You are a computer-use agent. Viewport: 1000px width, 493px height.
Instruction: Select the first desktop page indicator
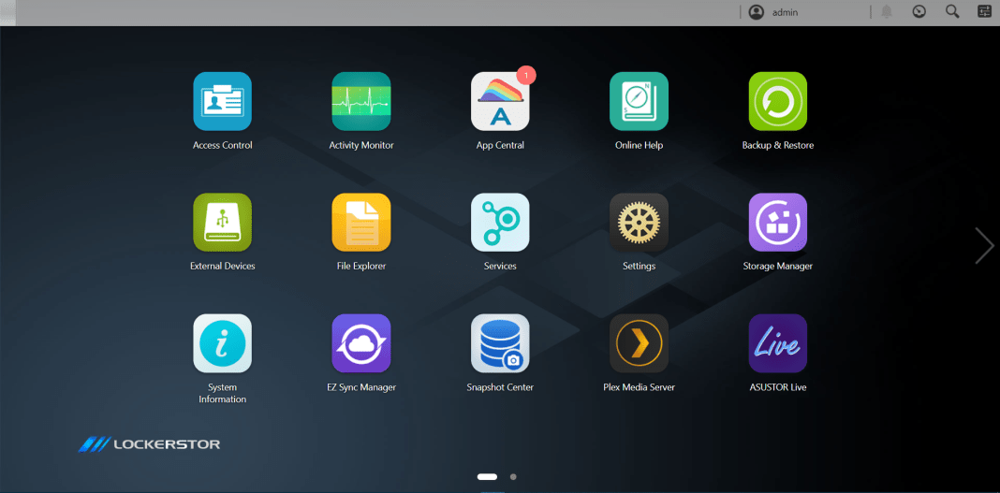click(x=487, y=476)
